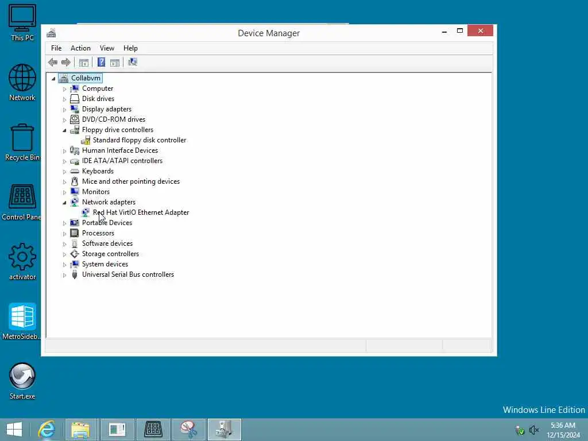Collapse the Collabvm root node

53,78
